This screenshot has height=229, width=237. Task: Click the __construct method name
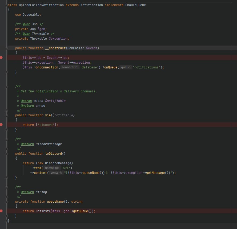click(55, 48)
